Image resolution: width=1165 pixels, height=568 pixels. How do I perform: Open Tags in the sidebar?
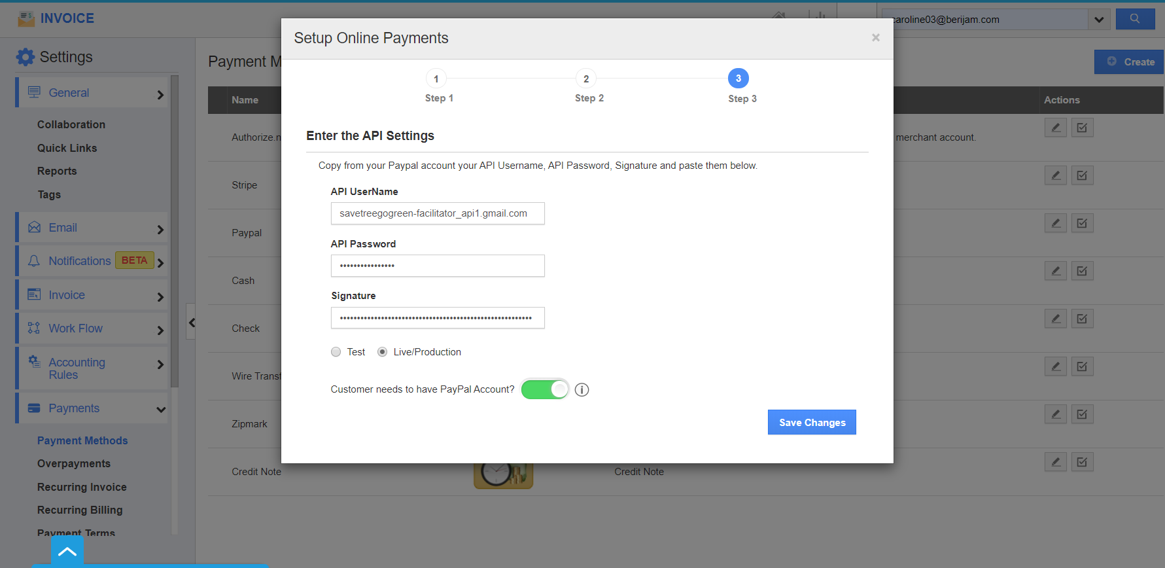coord(49,194)
